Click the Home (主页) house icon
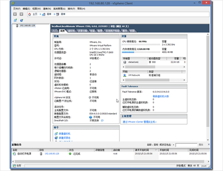Screen dimensions: 223x171 [29, 14]
